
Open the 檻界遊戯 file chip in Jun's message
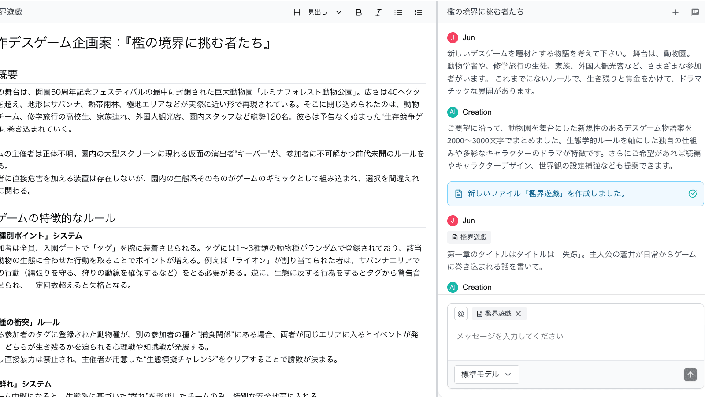pos(469,237)
